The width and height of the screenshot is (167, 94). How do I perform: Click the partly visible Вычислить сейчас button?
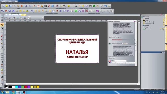tap(131, 63)
